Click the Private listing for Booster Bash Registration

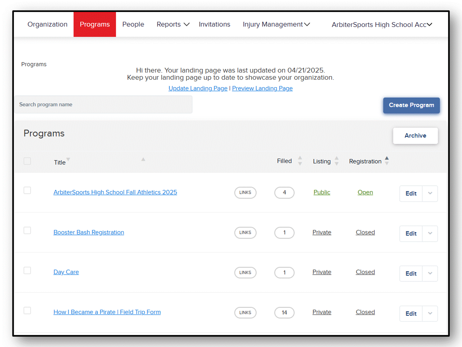tap(322, 232)
